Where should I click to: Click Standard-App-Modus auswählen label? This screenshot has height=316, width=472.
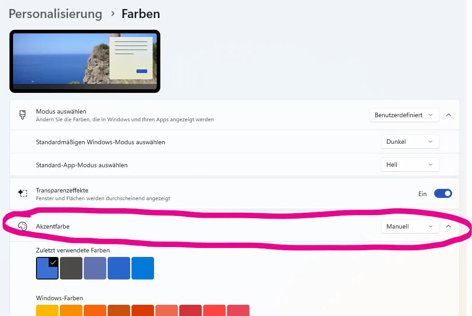tap(82, 165)
